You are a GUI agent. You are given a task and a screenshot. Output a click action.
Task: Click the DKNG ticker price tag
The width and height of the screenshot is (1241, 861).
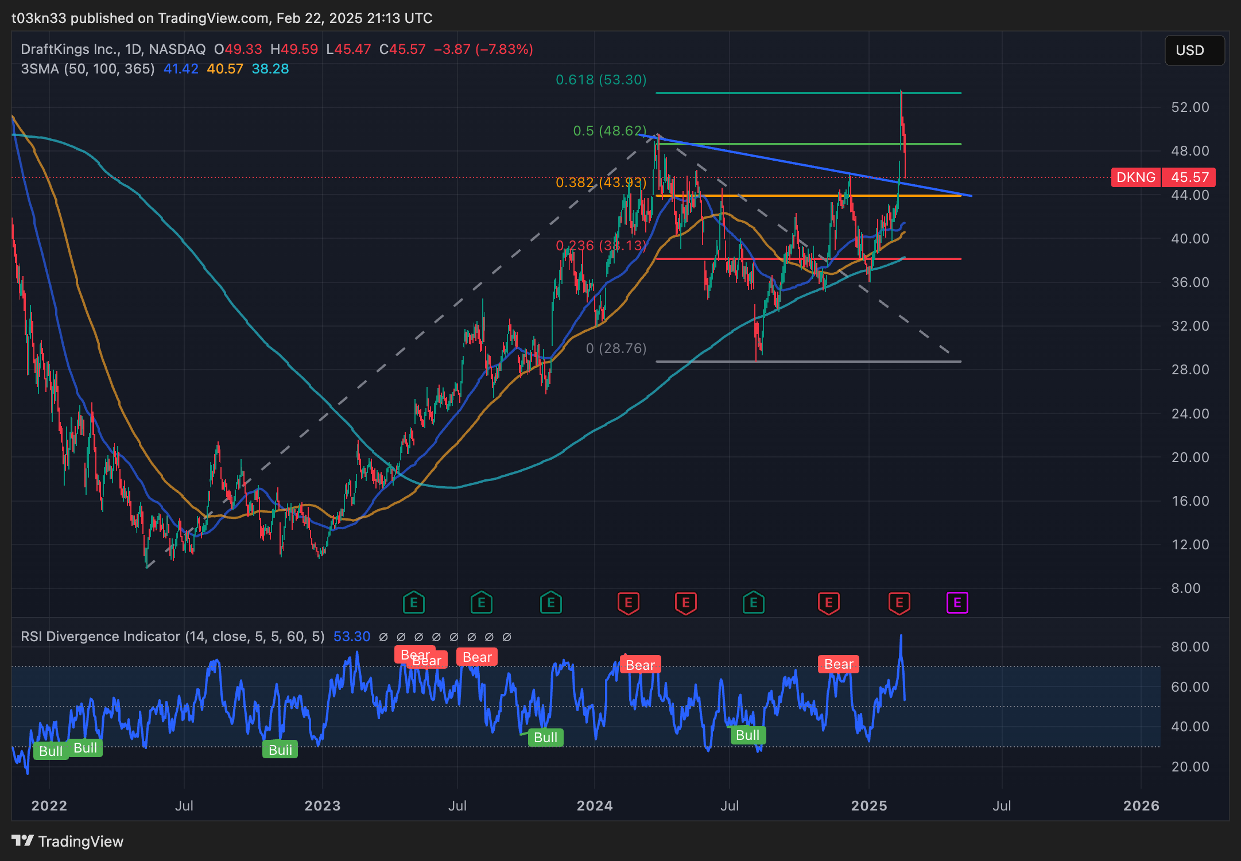1136,177
